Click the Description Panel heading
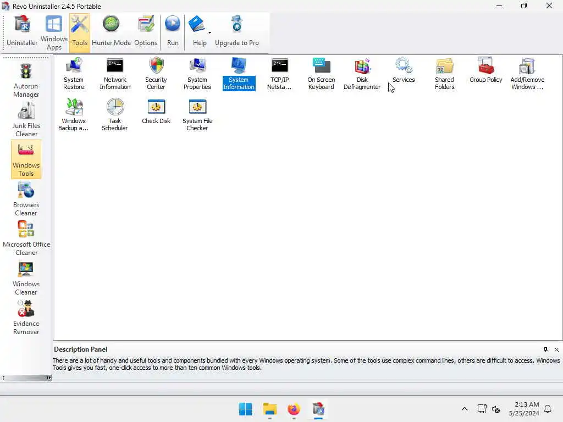The image size is (563, 422). click(80, 349)
